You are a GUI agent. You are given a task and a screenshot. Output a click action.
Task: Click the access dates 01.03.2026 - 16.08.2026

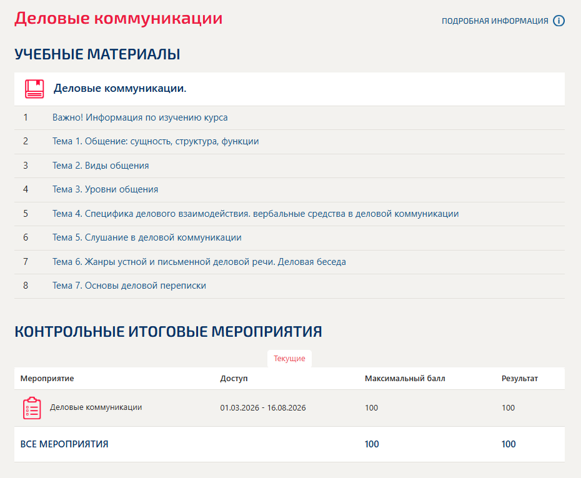tap(263, 408)
